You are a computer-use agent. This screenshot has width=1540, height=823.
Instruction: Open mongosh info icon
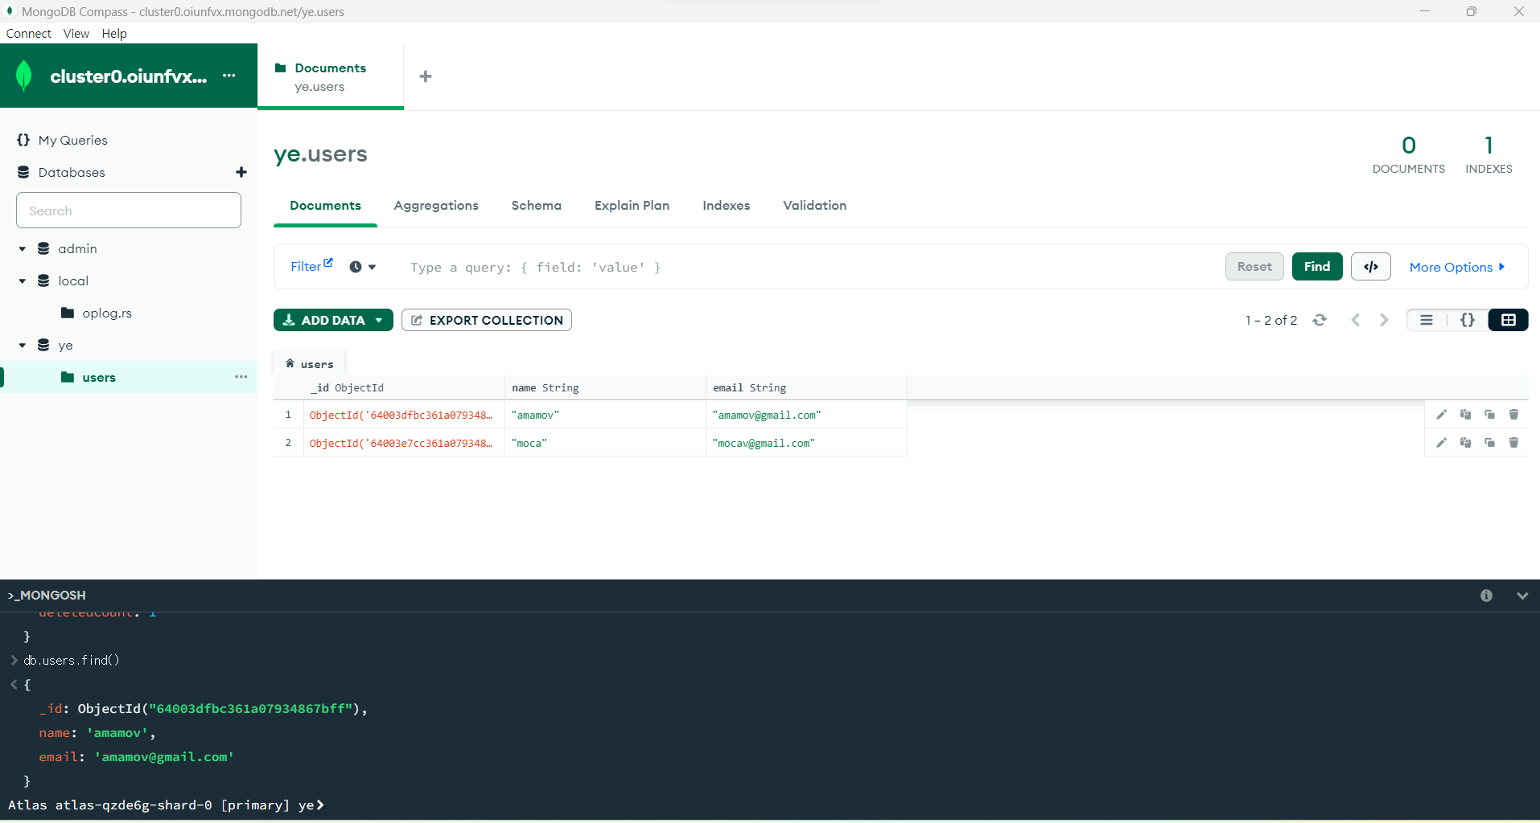coord(1486,596)
